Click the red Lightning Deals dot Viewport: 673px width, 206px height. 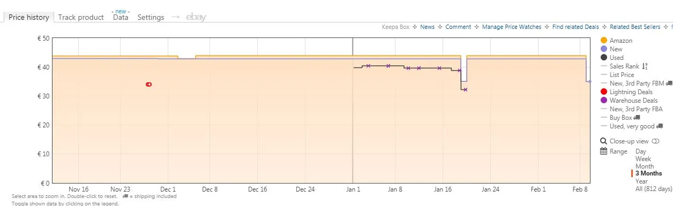604,92
